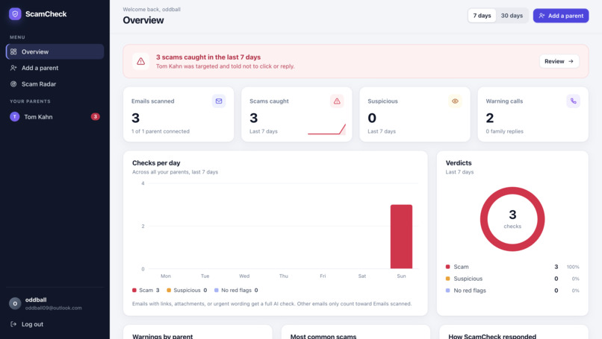Click the Overview grid icon in sidebar
Viewport: 602px width, 339px height.
(x=13, y=51)
